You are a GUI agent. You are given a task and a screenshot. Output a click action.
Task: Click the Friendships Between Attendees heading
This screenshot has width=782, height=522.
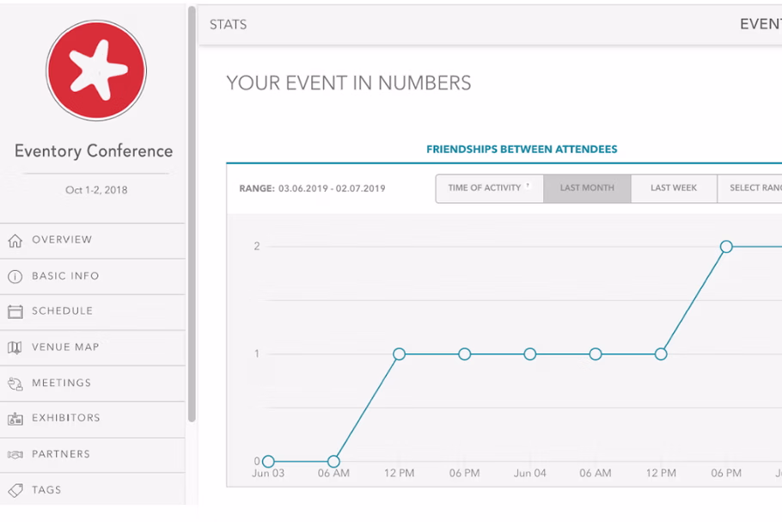click(522, 150)
